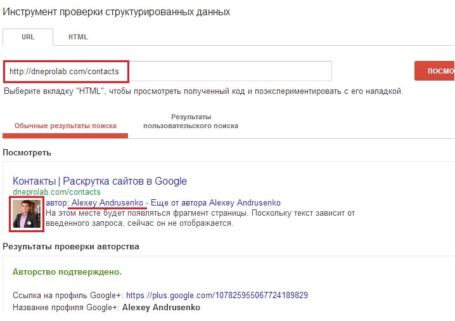Click bold Alexey Andrusenko profile name
The image size is (455, 321).
(161, 307)
